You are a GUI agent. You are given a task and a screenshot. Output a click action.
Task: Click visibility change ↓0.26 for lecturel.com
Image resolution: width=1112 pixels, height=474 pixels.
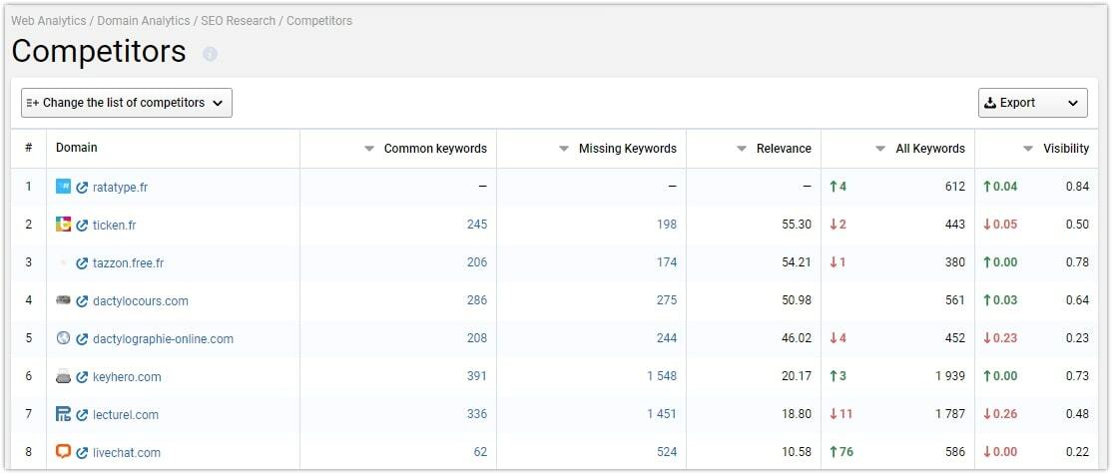point(1000,414)
